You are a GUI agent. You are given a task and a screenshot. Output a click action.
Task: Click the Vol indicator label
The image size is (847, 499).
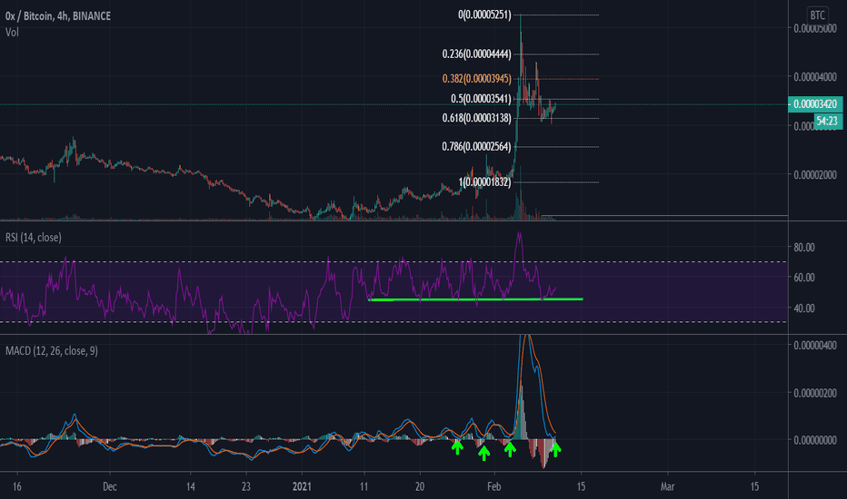click(x=12, y=33)
